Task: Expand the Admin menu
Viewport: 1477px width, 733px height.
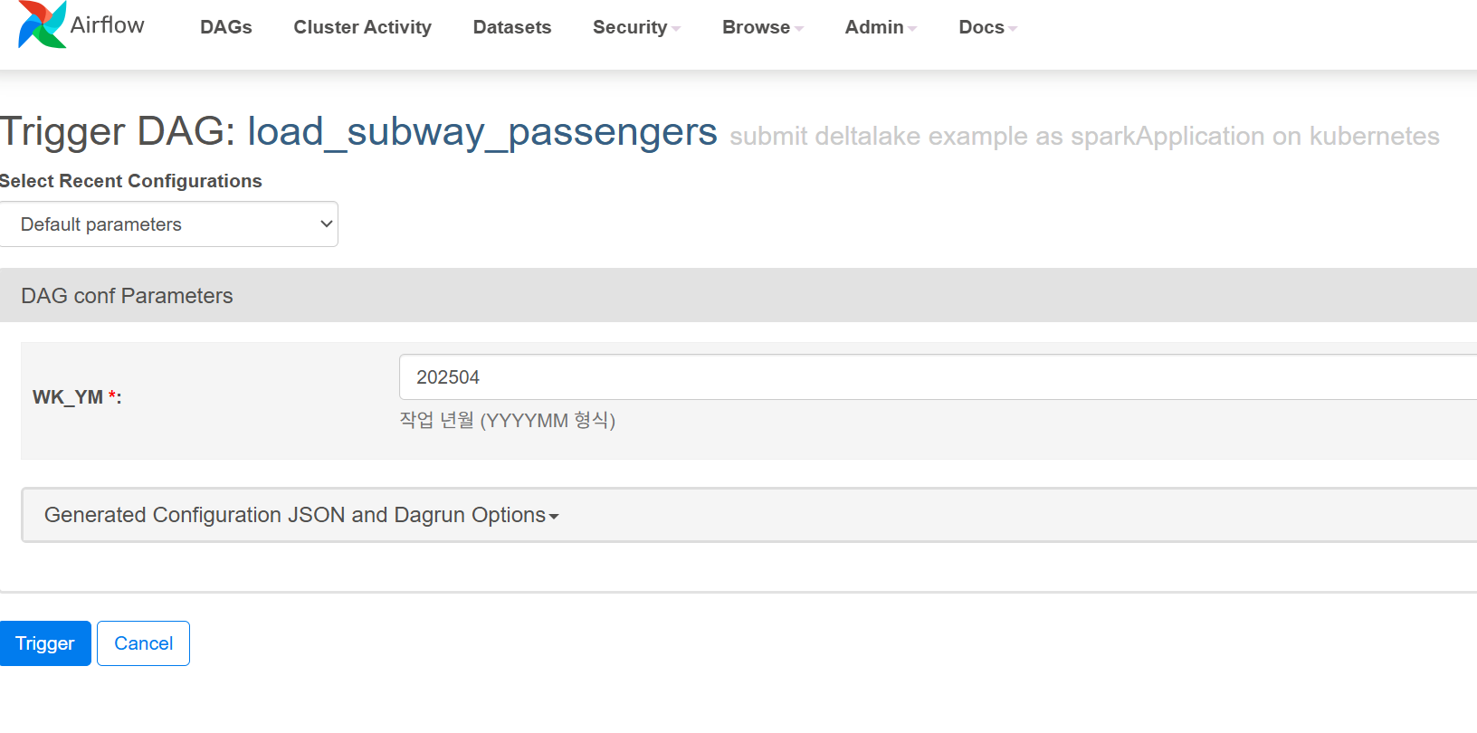Action: click(x=881, y=27)
